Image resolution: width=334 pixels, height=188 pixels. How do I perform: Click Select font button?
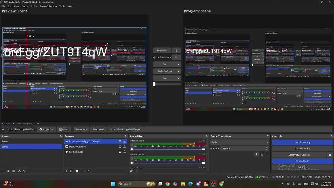point(81,129)
